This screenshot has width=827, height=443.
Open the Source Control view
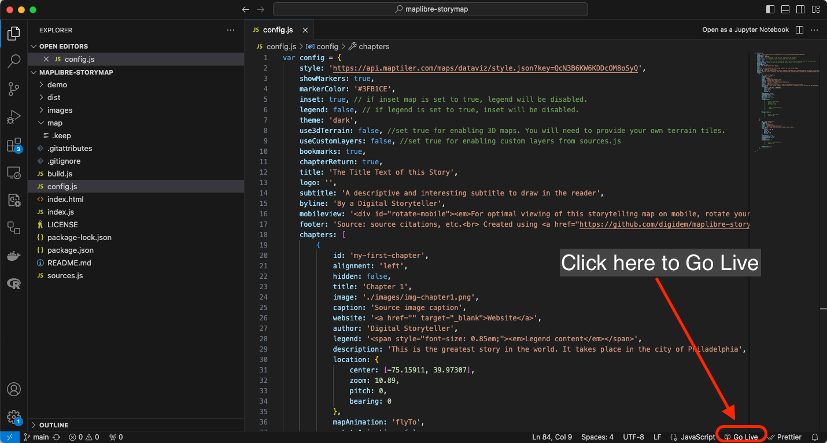tap(14, 88)
